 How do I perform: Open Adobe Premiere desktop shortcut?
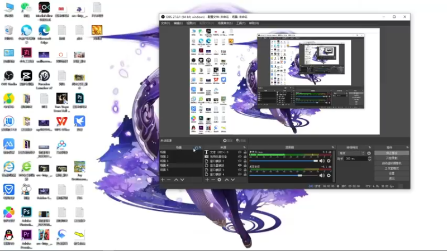26,239
